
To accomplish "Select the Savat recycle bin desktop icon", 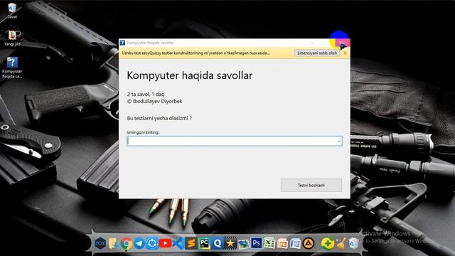I will [x=12, y=11].
